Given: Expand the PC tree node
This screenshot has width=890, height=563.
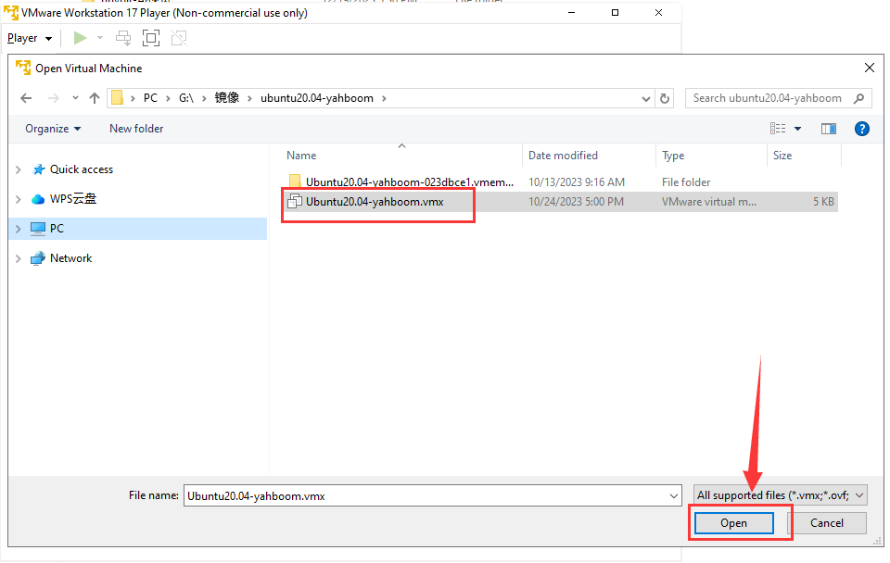Looking at the screenshot, I should (19, 229).
